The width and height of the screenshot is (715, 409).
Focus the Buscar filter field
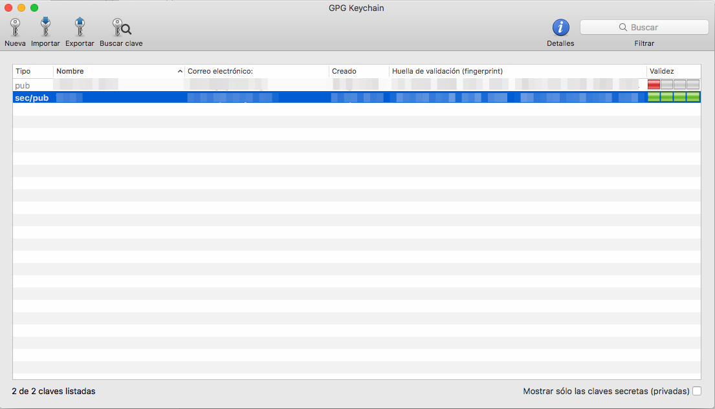[644, 27]
